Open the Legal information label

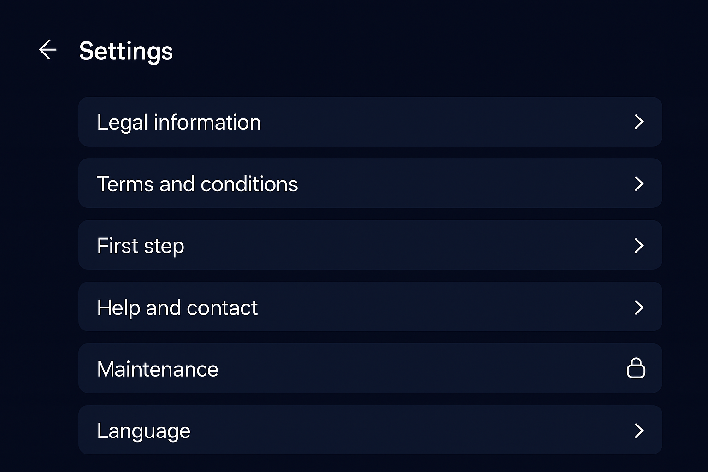[179, 122]
